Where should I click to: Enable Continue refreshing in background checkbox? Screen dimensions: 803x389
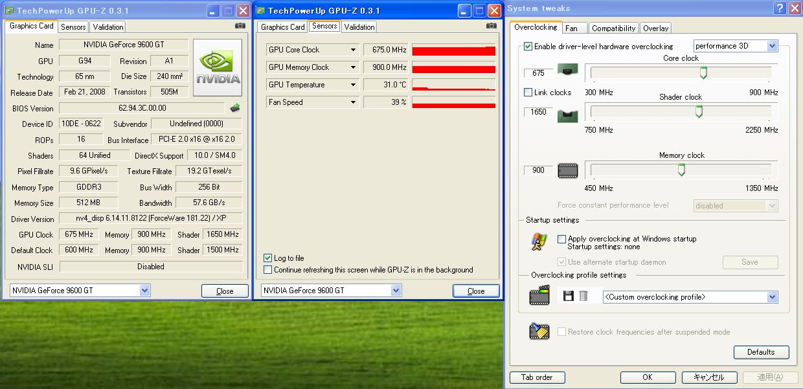(x=268, y=270)
